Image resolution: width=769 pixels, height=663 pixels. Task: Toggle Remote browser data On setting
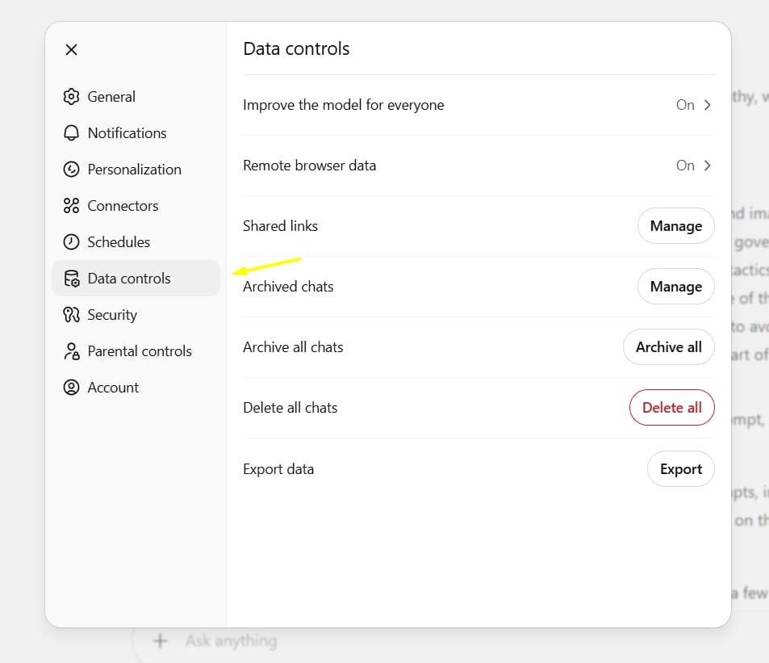point(685,166)
